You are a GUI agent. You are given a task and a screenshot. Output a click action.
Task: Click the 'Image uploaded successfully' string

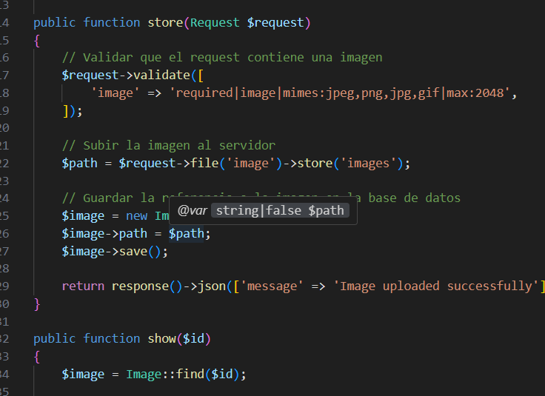click(436, 286)
